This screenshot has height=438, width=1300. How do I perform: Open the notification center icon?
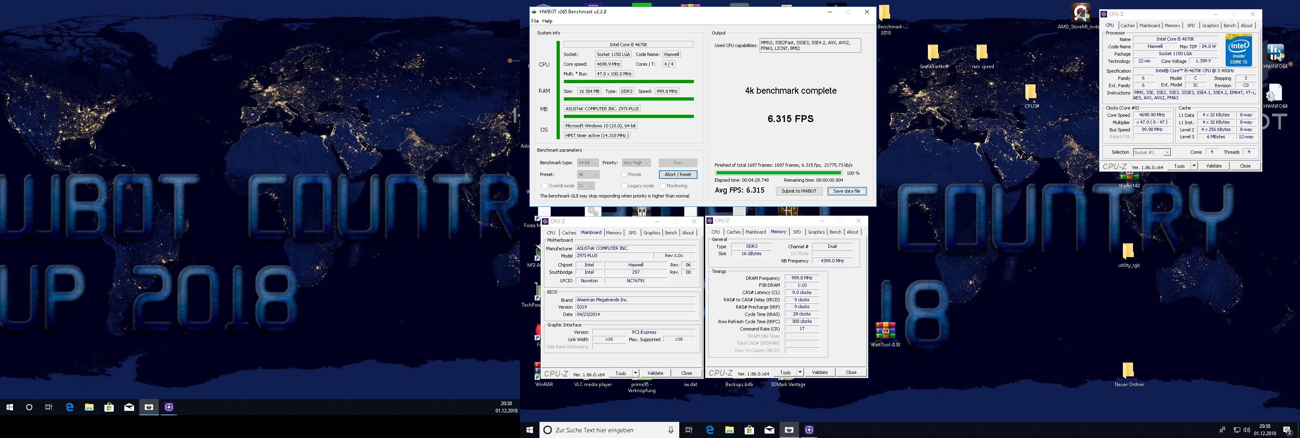[x=1287, y=430]
